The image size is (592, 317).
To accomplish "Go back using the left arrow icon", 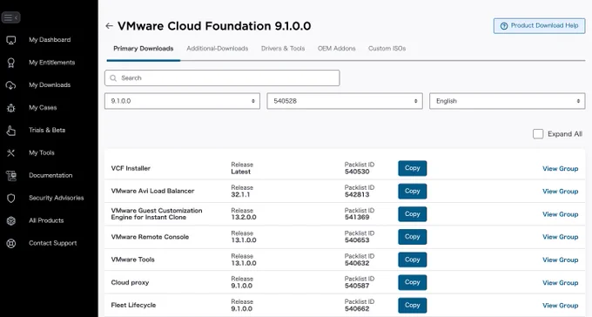I will point(109,26).
